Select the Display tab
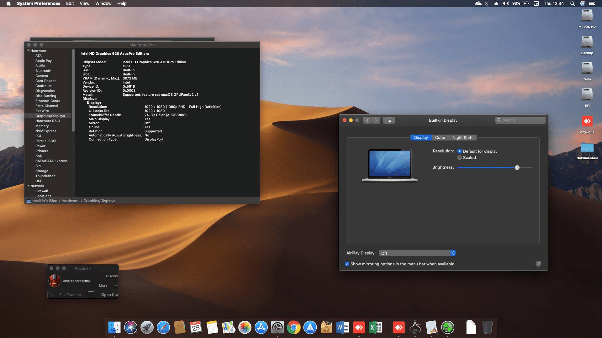 click(x=421, y=138)
